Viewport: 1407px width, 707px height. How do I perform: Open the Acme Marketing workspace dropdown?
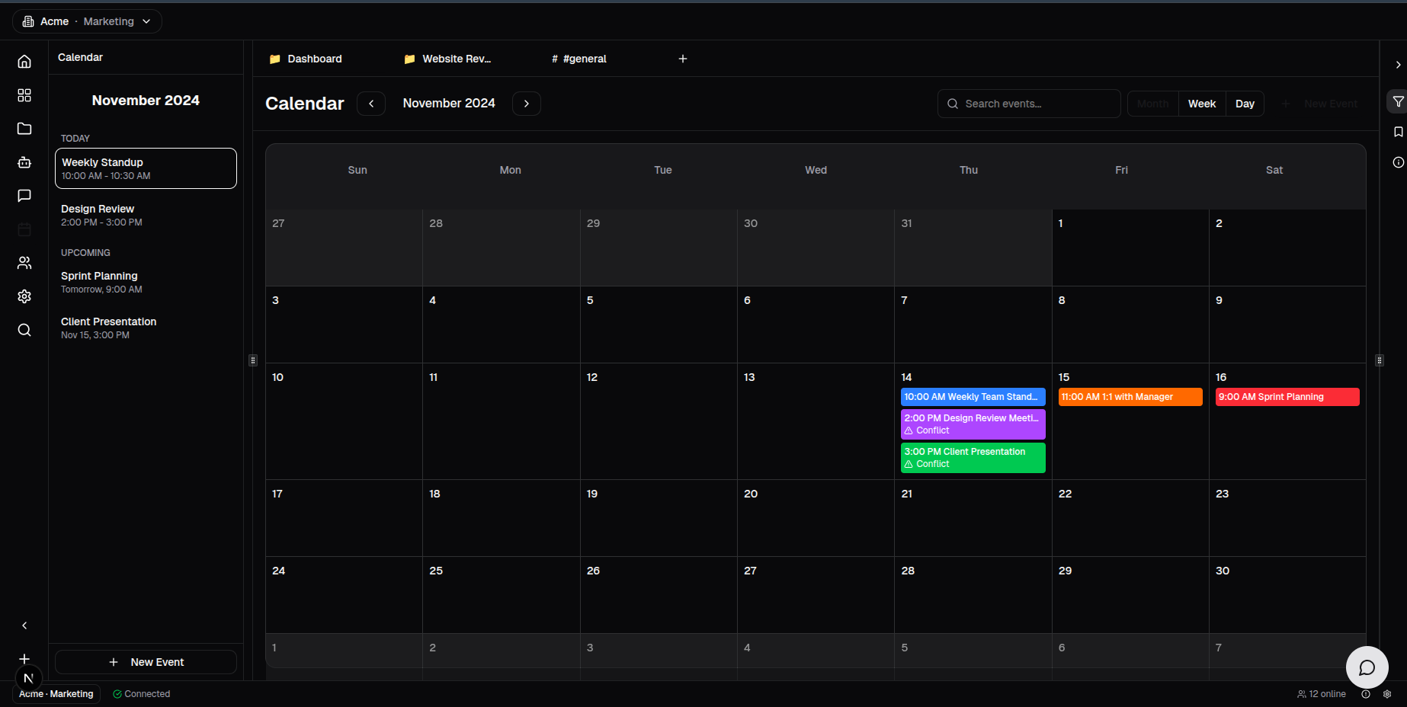[87, 21]
